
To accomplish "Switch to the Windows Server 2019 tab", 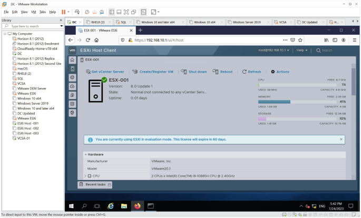I will pyautogui.click(x=247, y=22).
